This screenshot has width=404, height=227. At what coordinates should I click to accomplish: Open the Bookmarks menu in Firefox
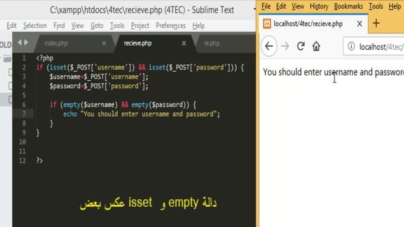348,6
